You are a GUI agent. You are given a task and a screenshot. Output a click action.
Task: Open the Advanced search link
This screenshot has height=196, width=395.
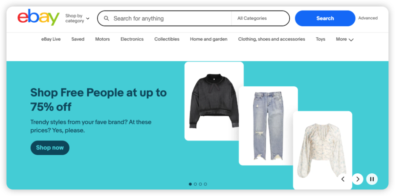tap(368, 18)
